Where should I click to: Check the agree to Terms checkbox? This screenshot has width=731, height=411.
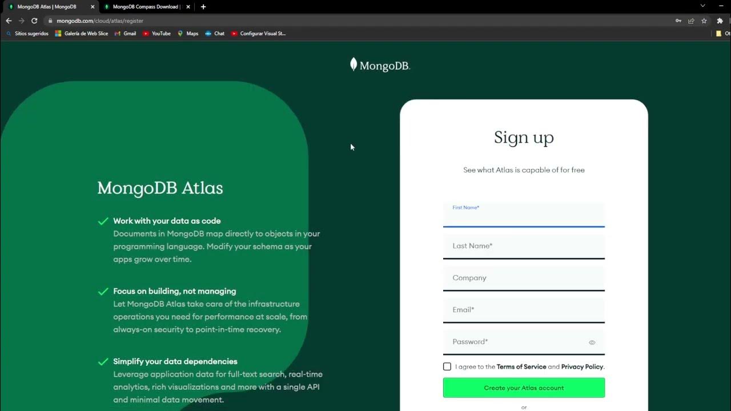click(x=447, y=366)
